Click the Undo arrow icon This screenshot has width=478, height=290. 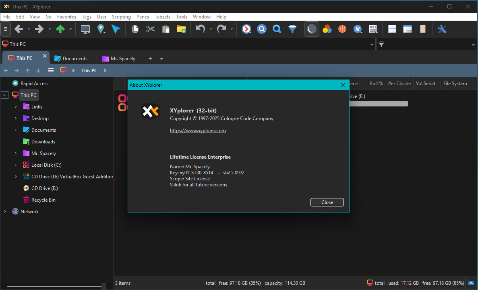point(200,29)
